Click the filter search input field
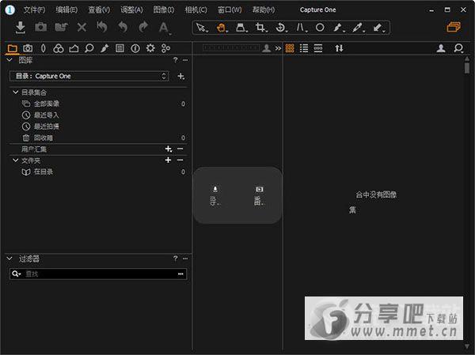The width and height of the screenshot is (475, 355). (98, 274)
